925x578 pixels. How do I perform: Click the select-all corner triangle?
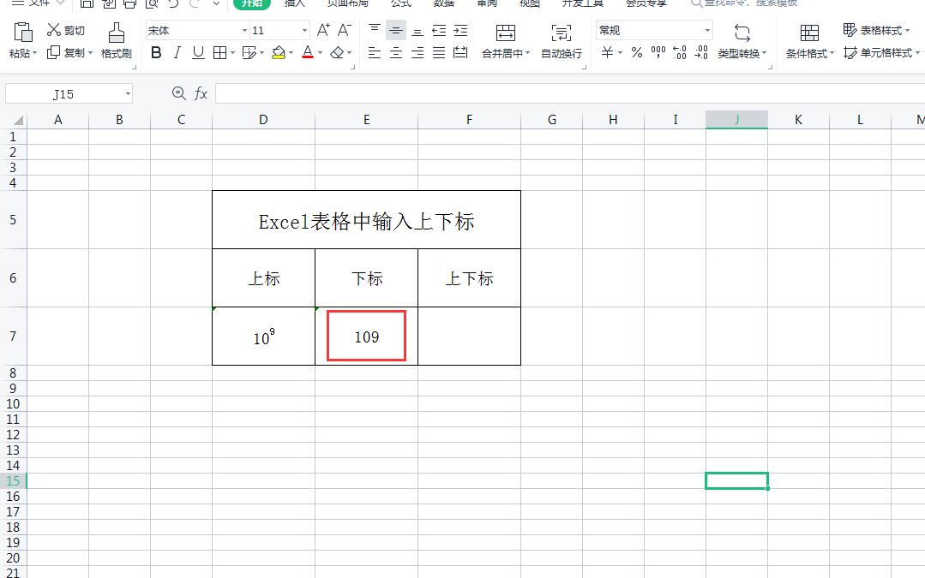click(18, 120)
